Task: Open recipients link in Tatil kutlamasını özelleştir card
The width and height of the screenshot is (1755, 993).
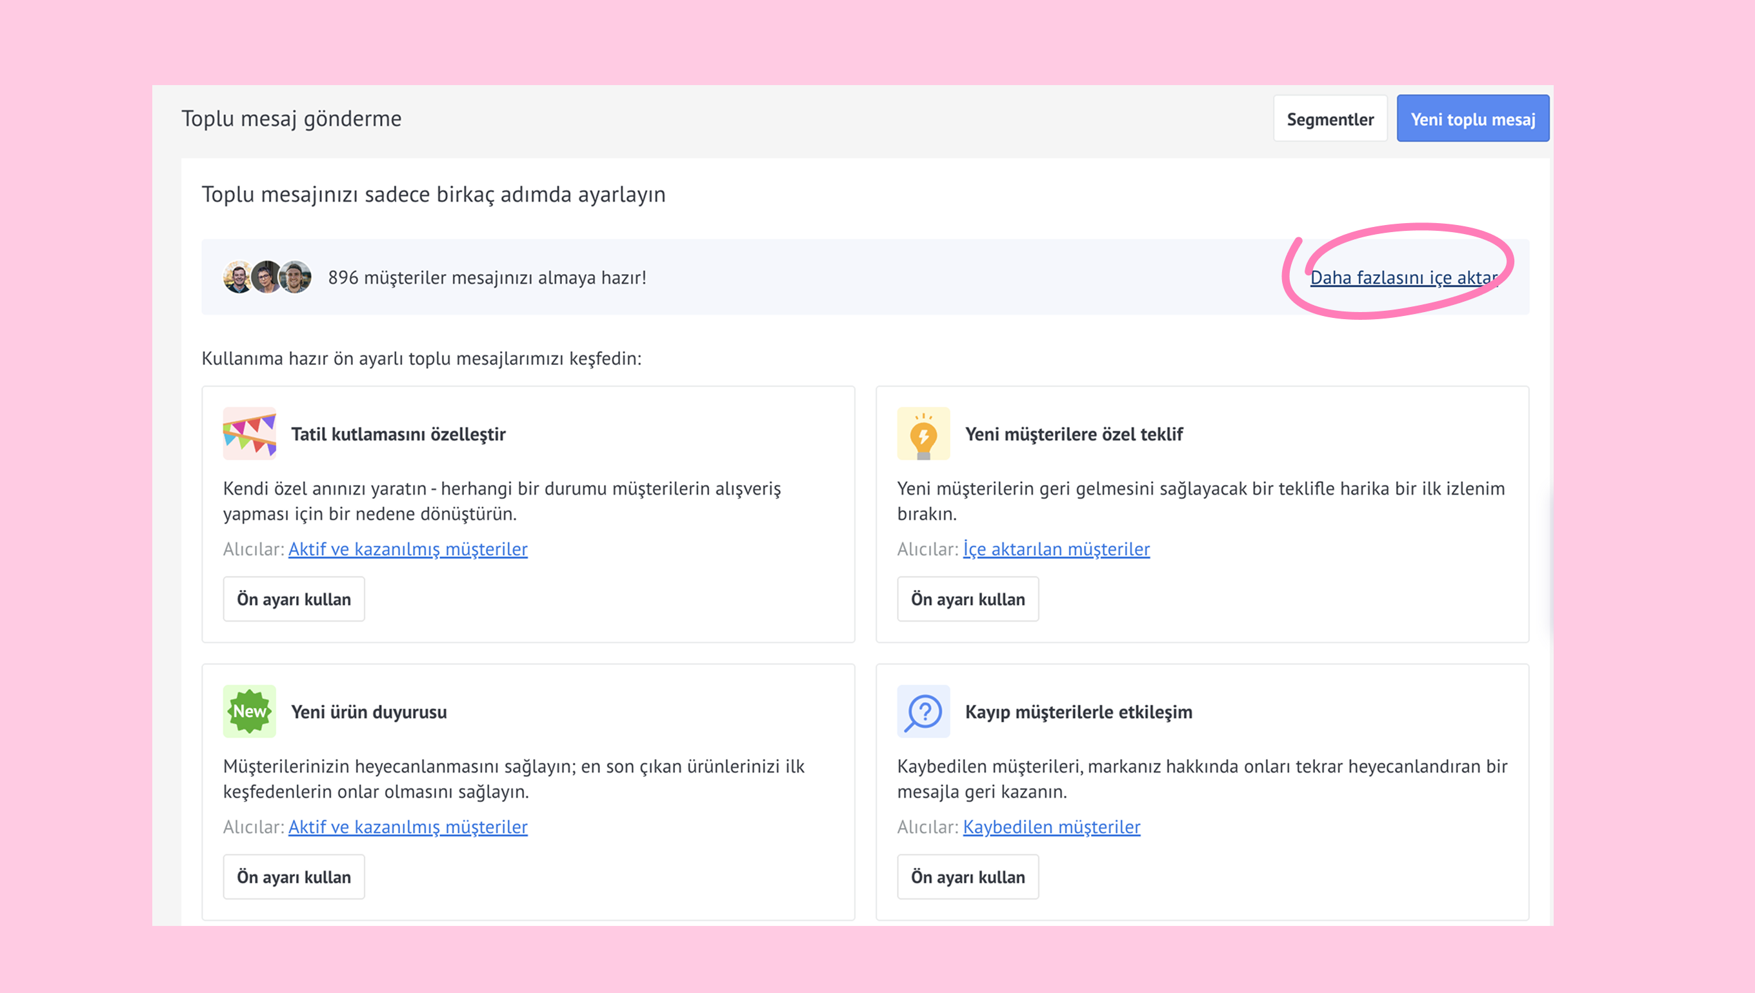Action: [408, 549]
